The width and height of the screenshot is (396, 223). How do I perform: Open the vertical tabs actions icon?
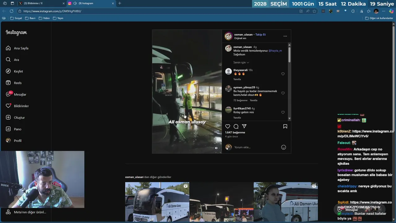tap(12, 3)
